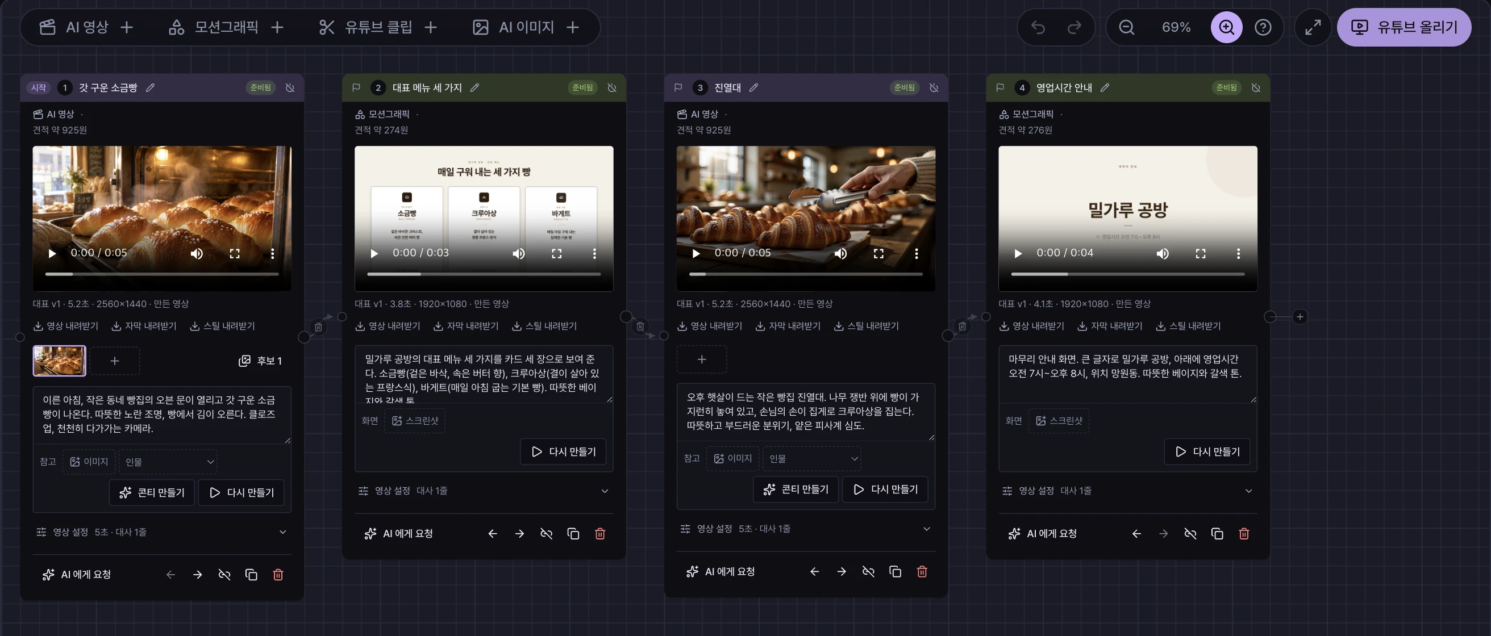Click the undo arrow in the top toolbar
The image size is (1491, 636).
pos(1038,27)
